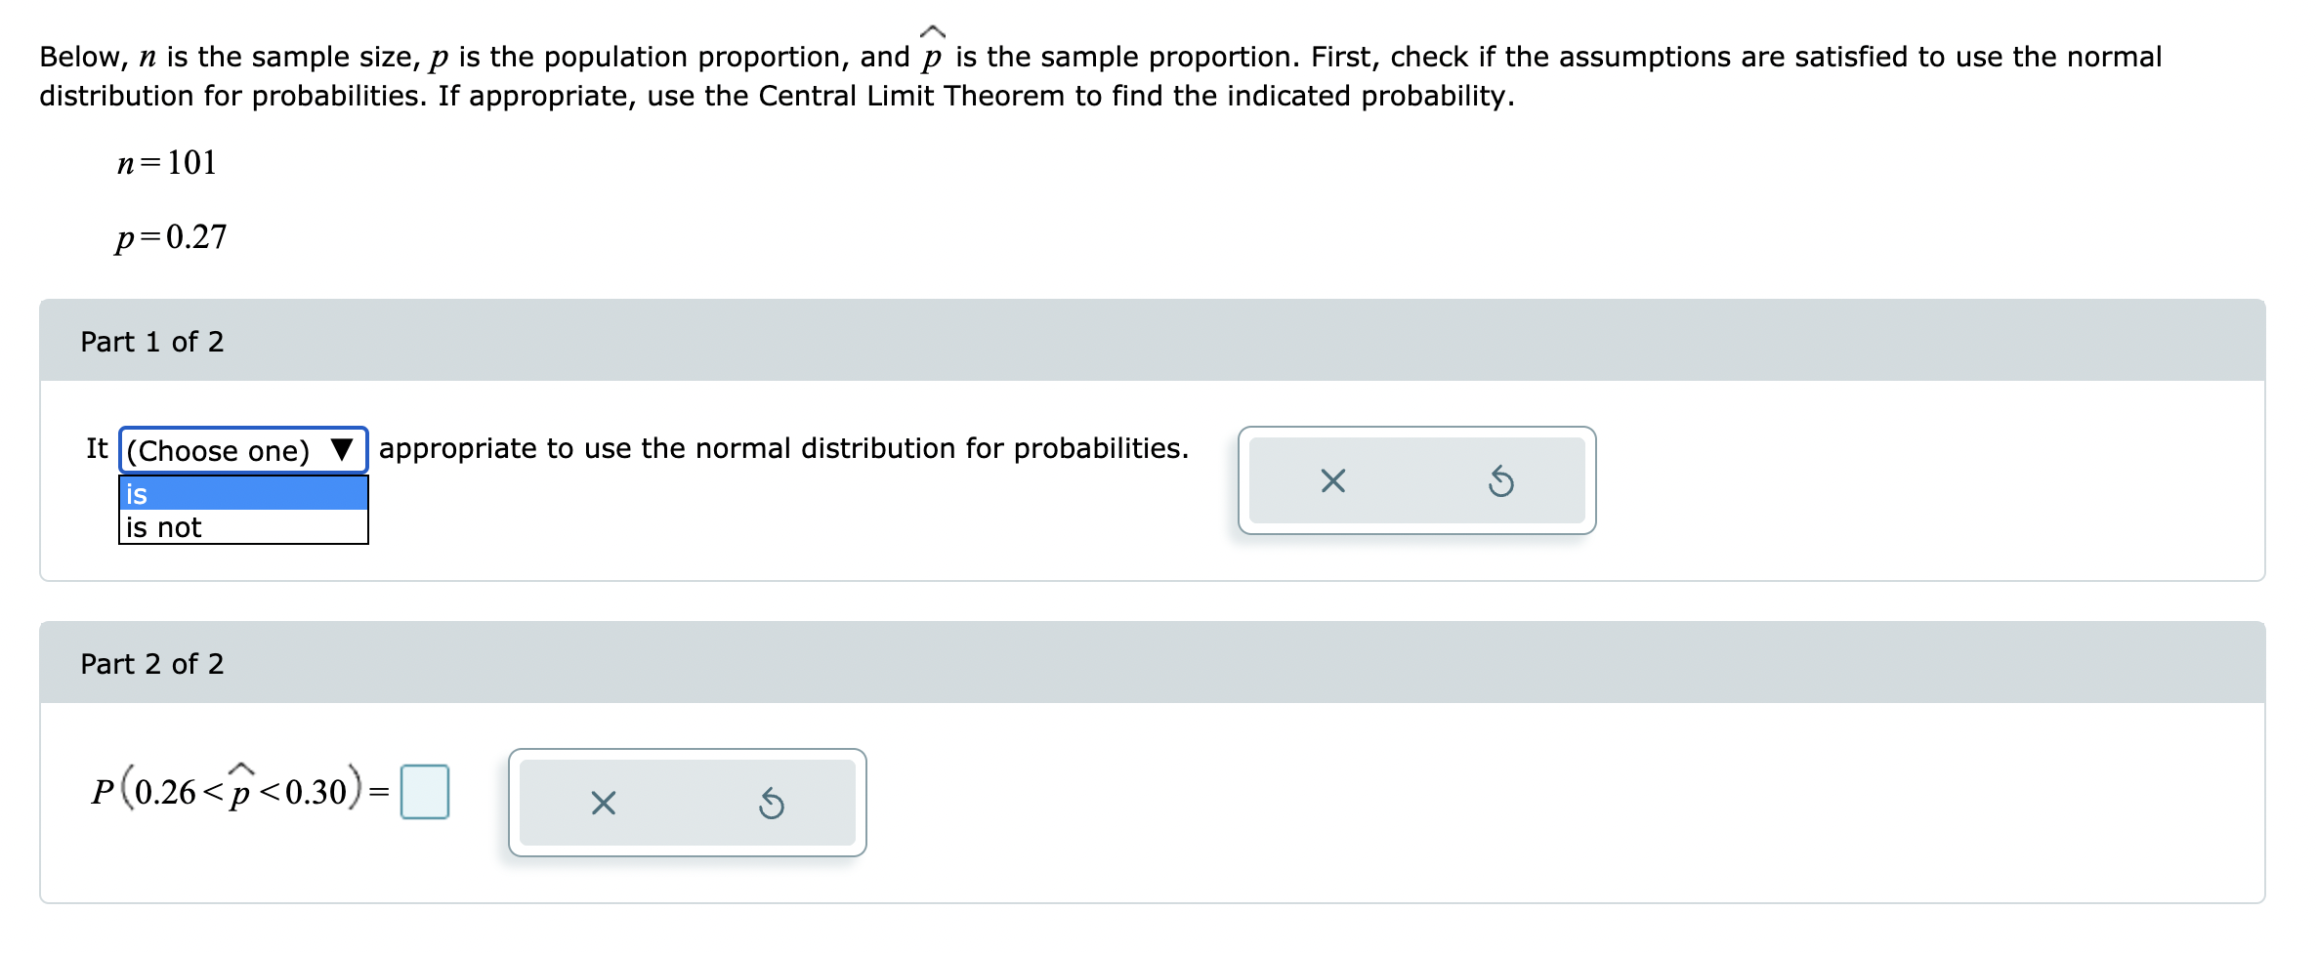
Task: Click the circular refresh icon beside the answer box
Action: pyautogui.click(x=770, y=802)
